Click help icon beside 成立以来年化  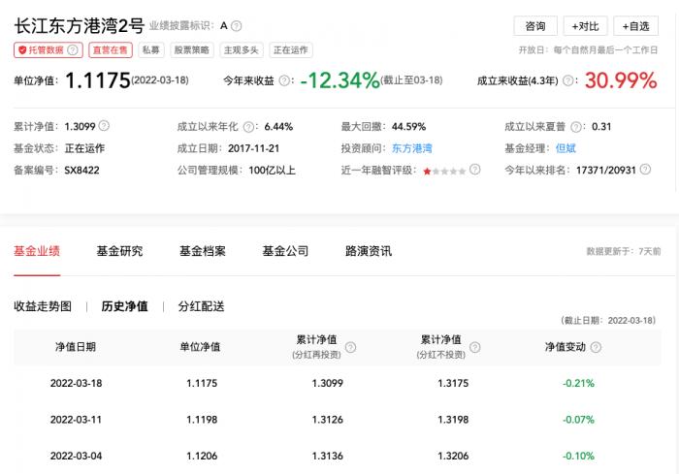pos(249,126)
